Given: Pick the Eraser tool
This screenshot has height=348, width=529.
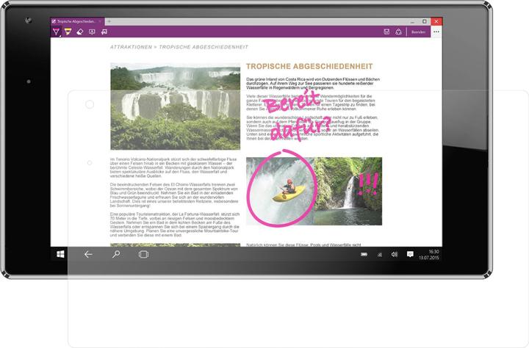Looking at the screenshot, I should 80,32.
